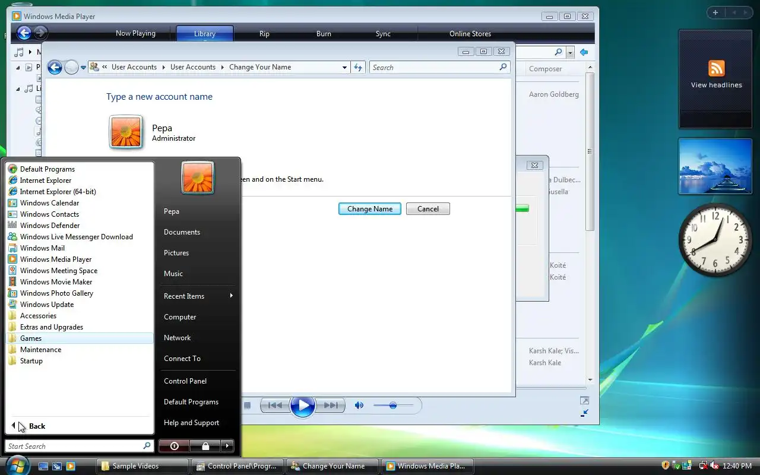Open Documents from Start menu

197,232
